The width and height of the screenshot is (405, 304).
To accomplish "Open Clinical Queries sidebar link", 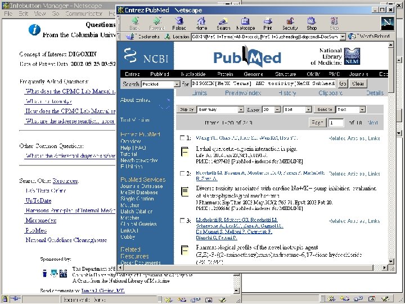I will pyautogui.click(x=138, y=224).
